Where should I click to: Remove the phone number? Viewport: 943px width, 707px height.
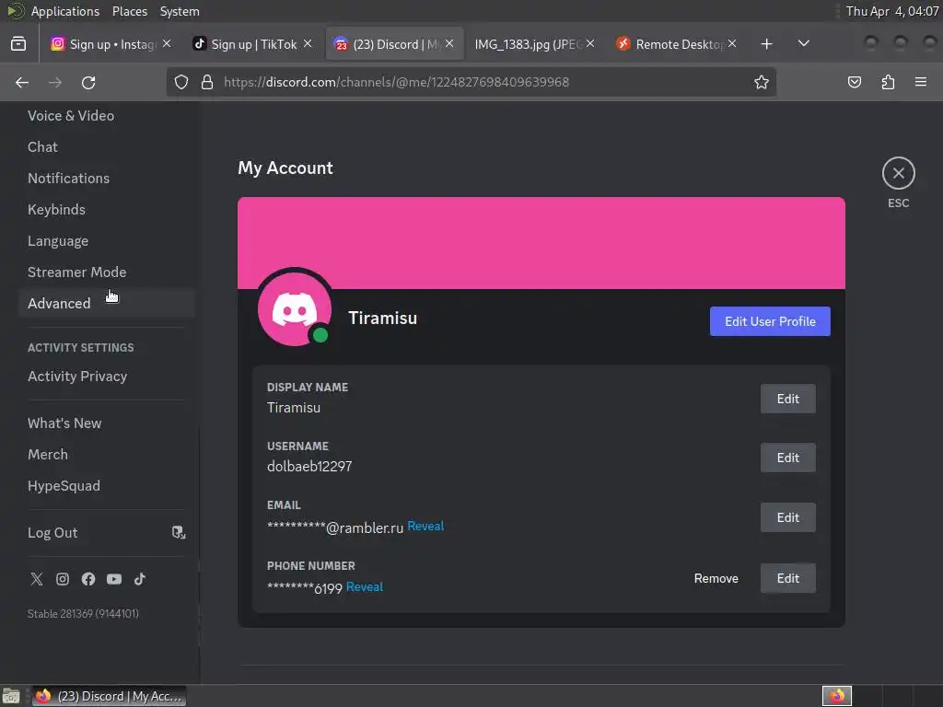[716, 578]
